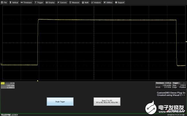Open the C1 channel descriptor box
The image size is (187, 116).
pyautogui.click(x=8, y=85)
